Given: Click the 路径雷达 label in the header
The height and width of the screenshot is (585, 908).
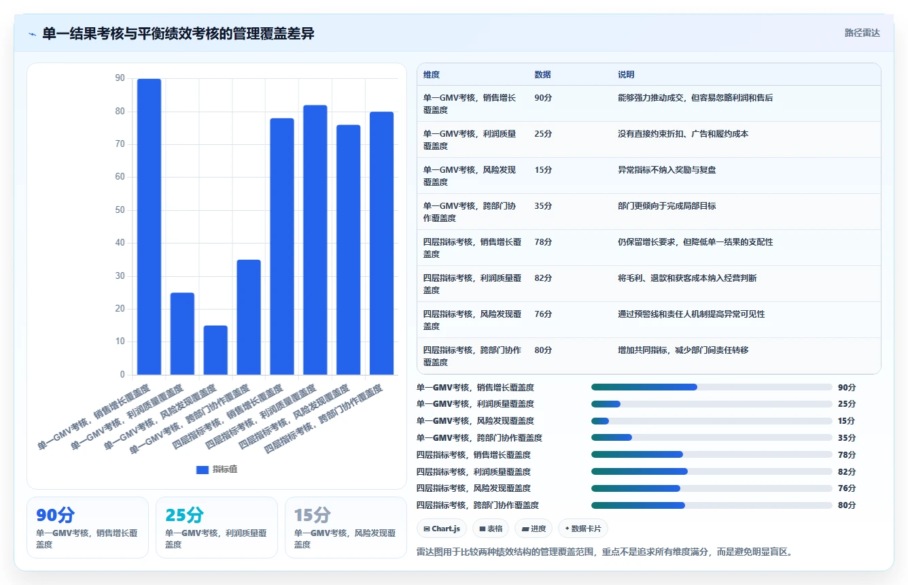Looking at the screenshot, I should 862,33.
